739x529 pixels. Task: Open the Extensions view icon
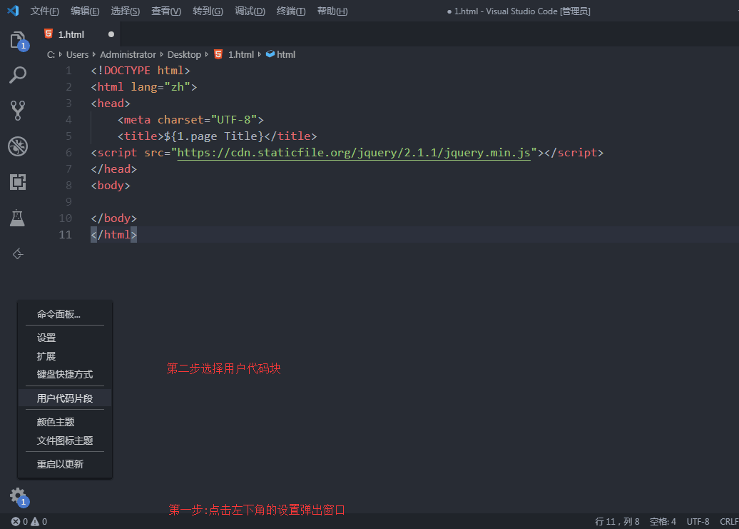[18, 182]
